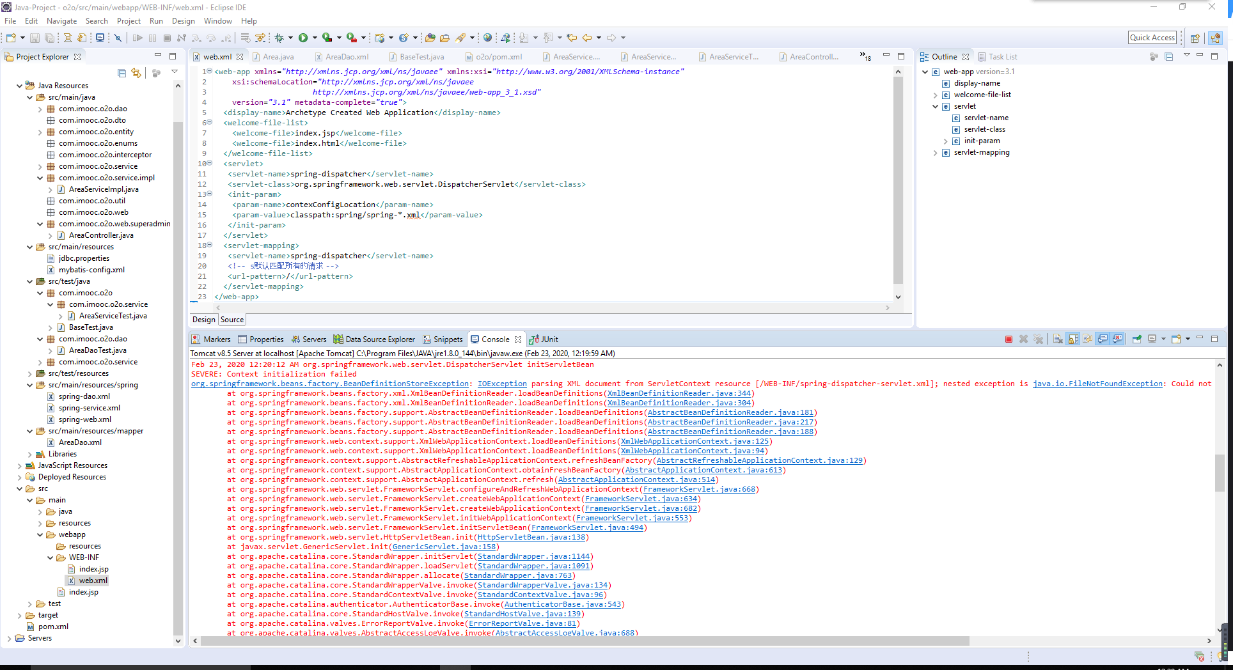Expand the welcome-file-list outline node
Viewport: 1233px width, 670px height.
tap(935, 95)
